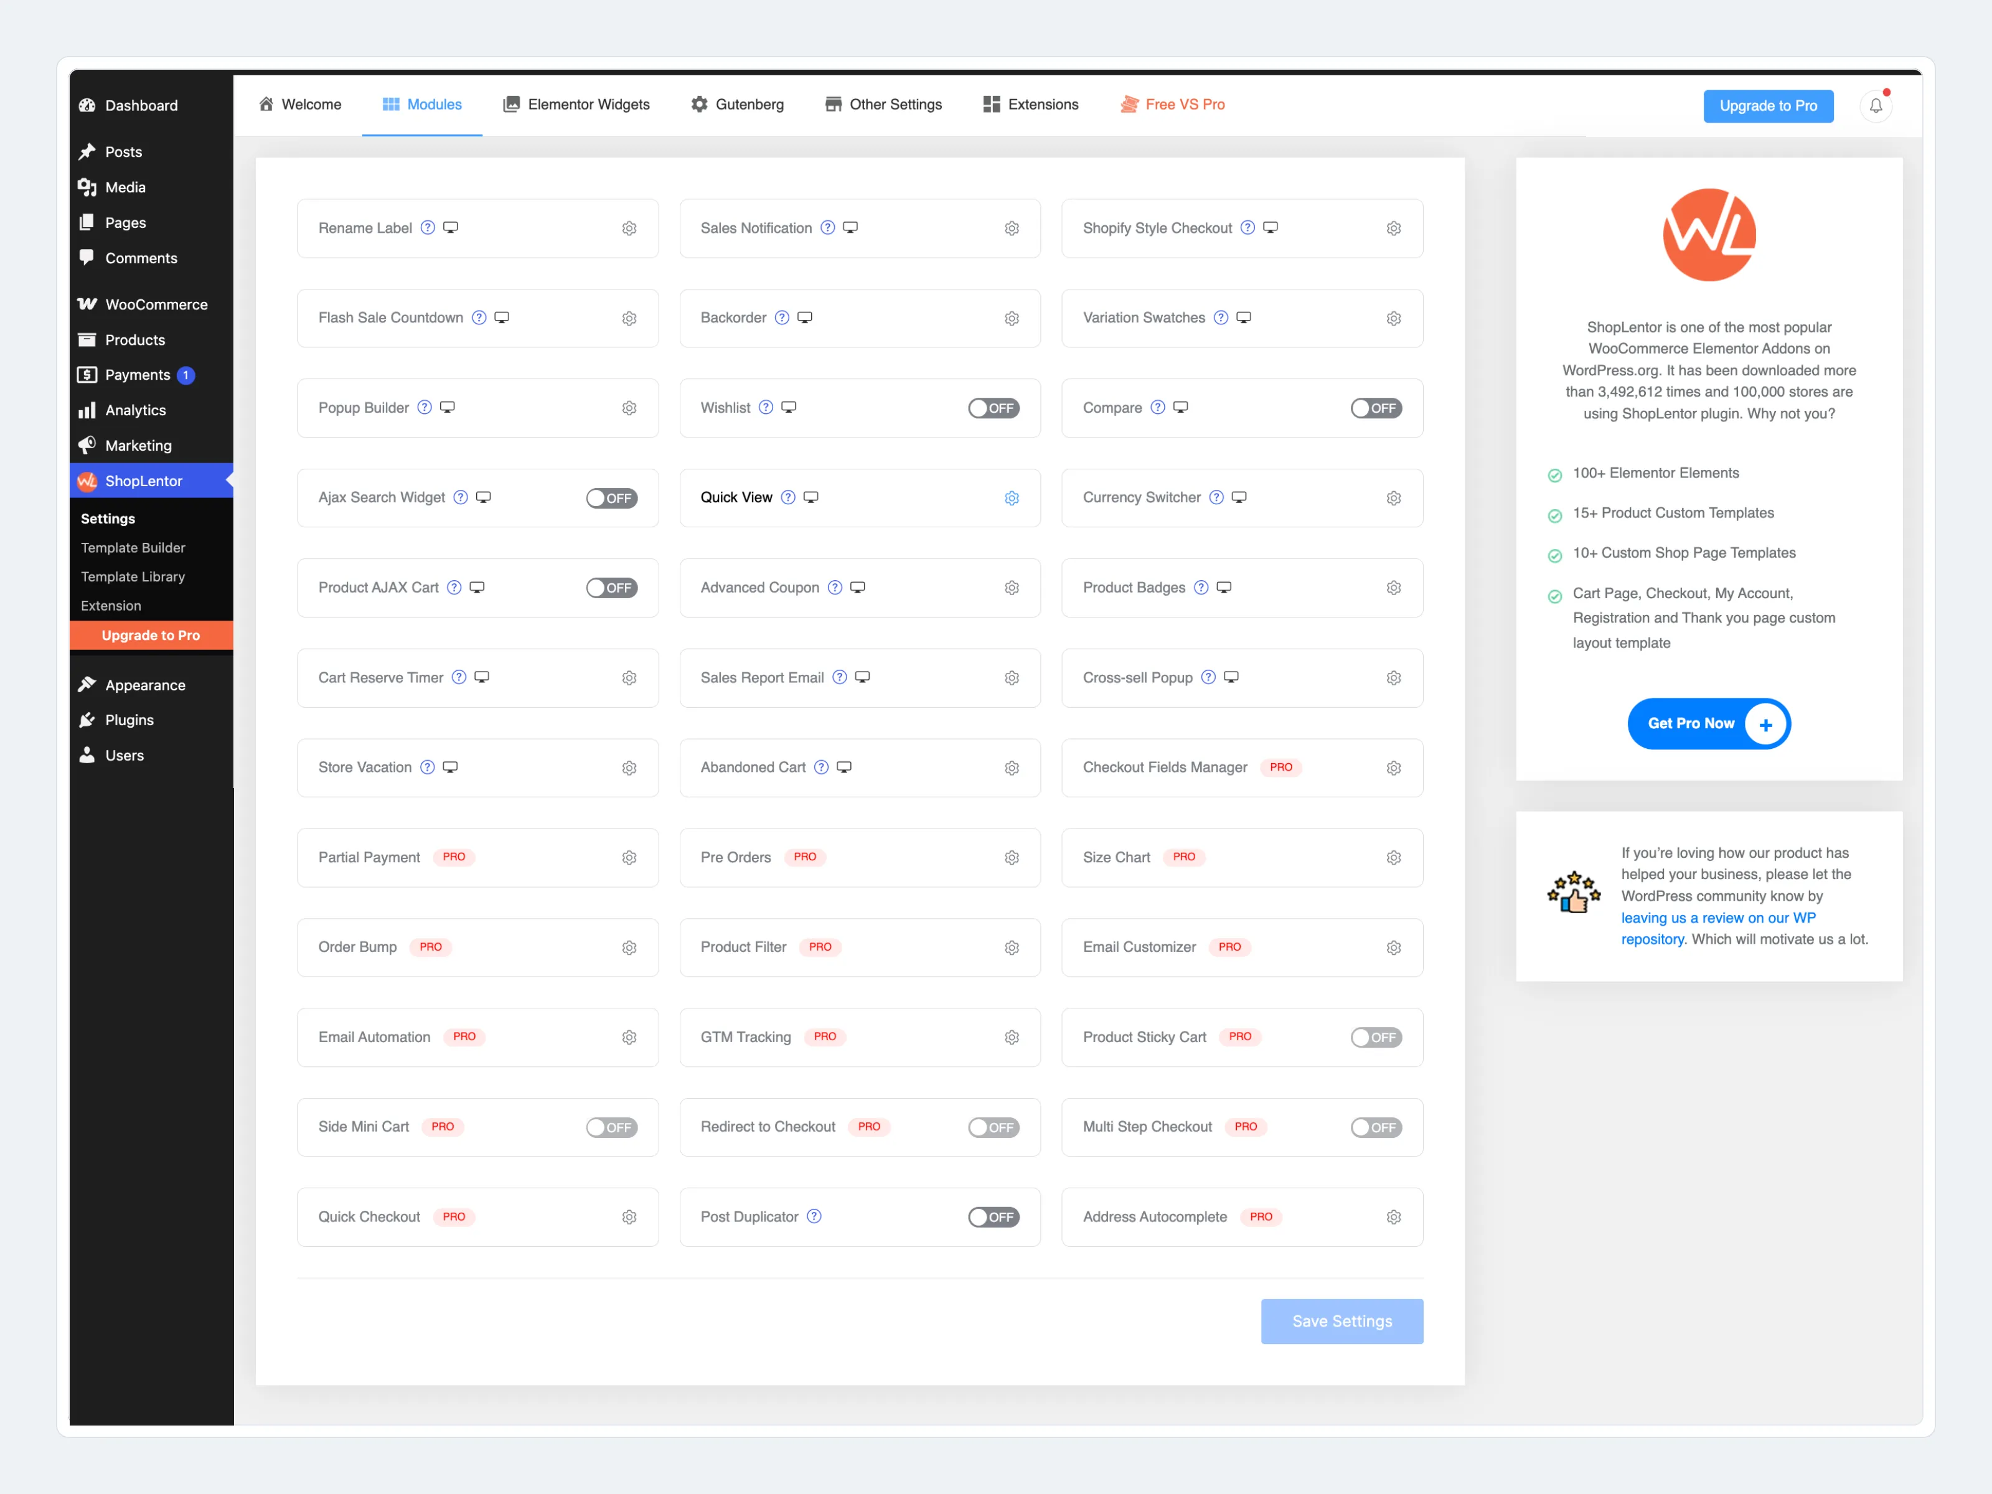The width and height of the screenshot is (1992, 1494).
Task: Click the Analytics icon in the sidebar
Action: [x=87, y=410]
